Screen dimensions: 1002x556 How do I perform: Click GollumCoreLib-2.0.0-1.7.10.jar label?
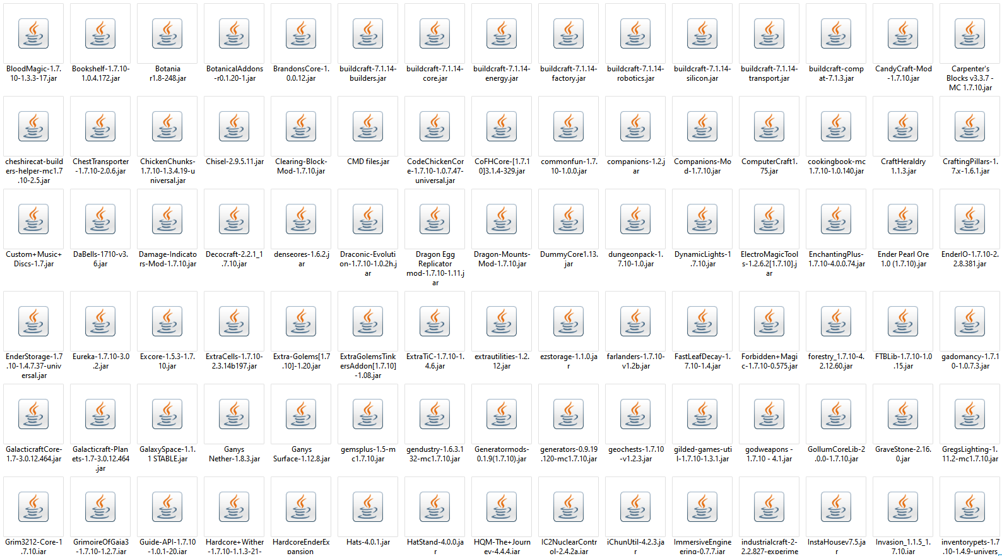point(836,454)
